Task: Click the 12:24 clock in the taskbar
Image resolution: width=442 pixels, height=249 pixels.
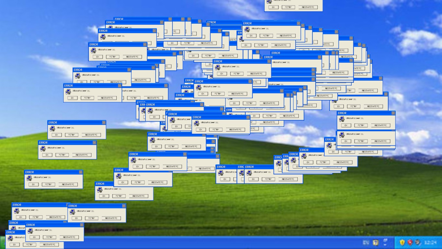Action: [430, 243]
